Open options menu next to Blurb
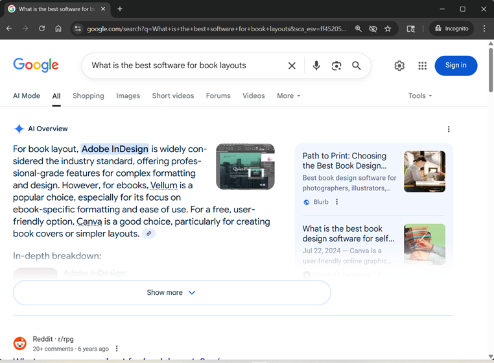Image resolution: width=494 pixels, height=363 pixels. pyautogui.click(x=337, y=202)
